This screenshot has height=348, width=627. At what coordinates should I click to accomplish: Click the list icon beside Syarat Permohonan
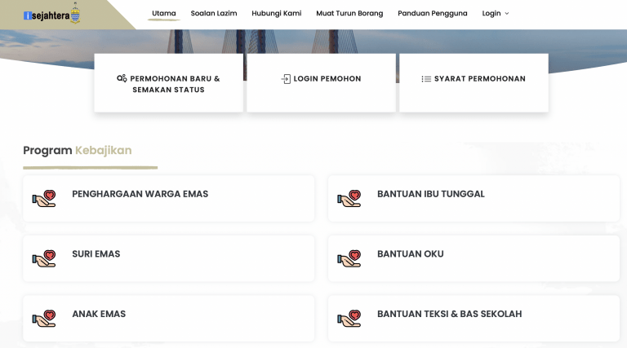pyautogui.click(x=426, y=79)
